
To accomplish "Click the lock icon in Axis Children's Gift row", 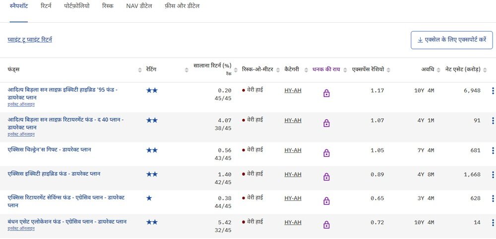I will click(x=326, y=153).
